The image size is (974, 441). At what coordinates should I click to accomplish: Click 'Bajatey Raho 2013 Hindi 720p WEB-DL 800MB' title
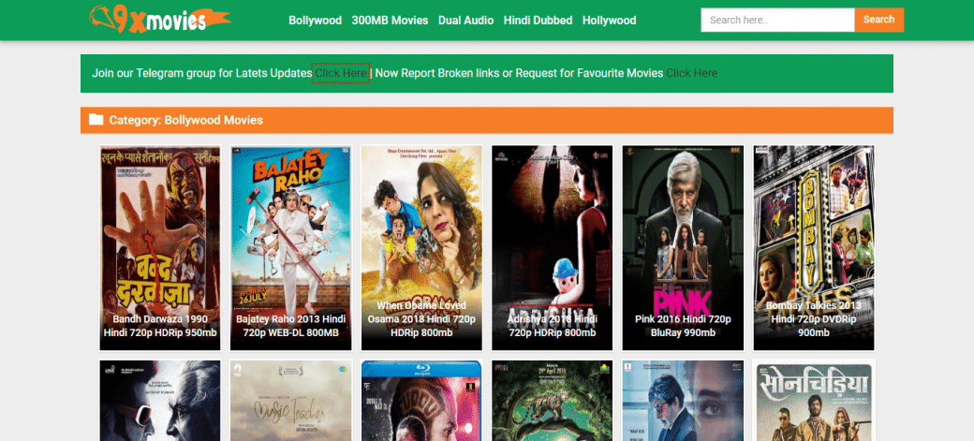pyautogui.click(x=290, y=326)
